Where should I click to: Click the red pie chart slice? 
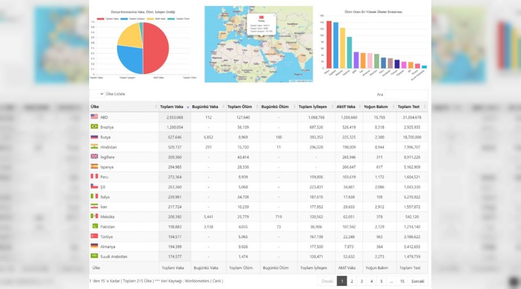[x=156, y=48]
